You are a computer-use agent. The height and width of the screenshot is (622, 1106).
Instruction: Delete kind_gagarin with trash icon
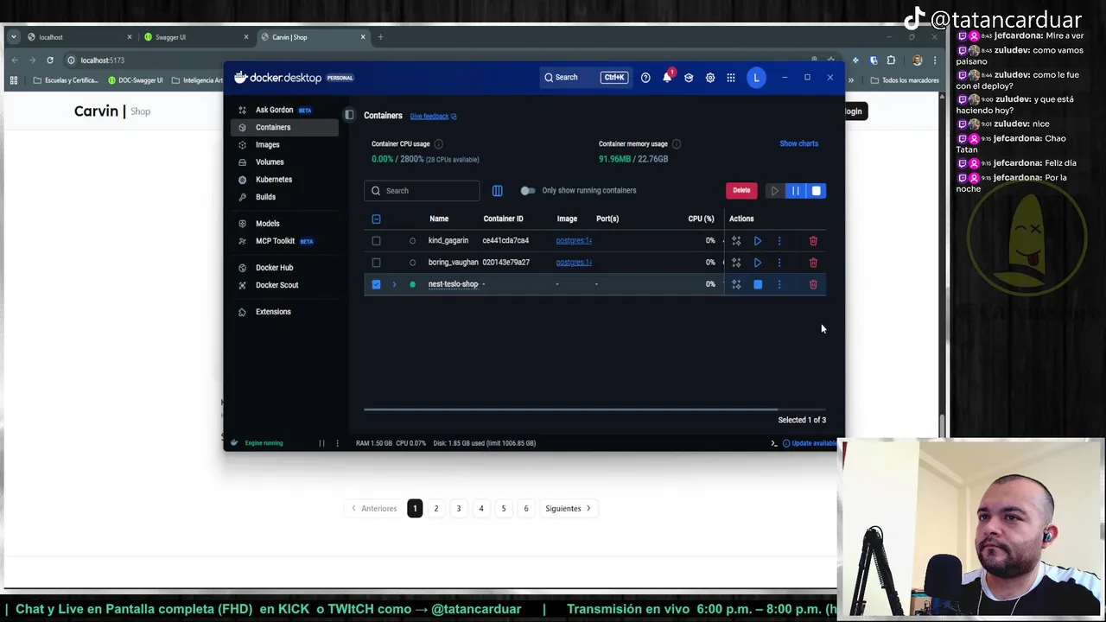813,241
